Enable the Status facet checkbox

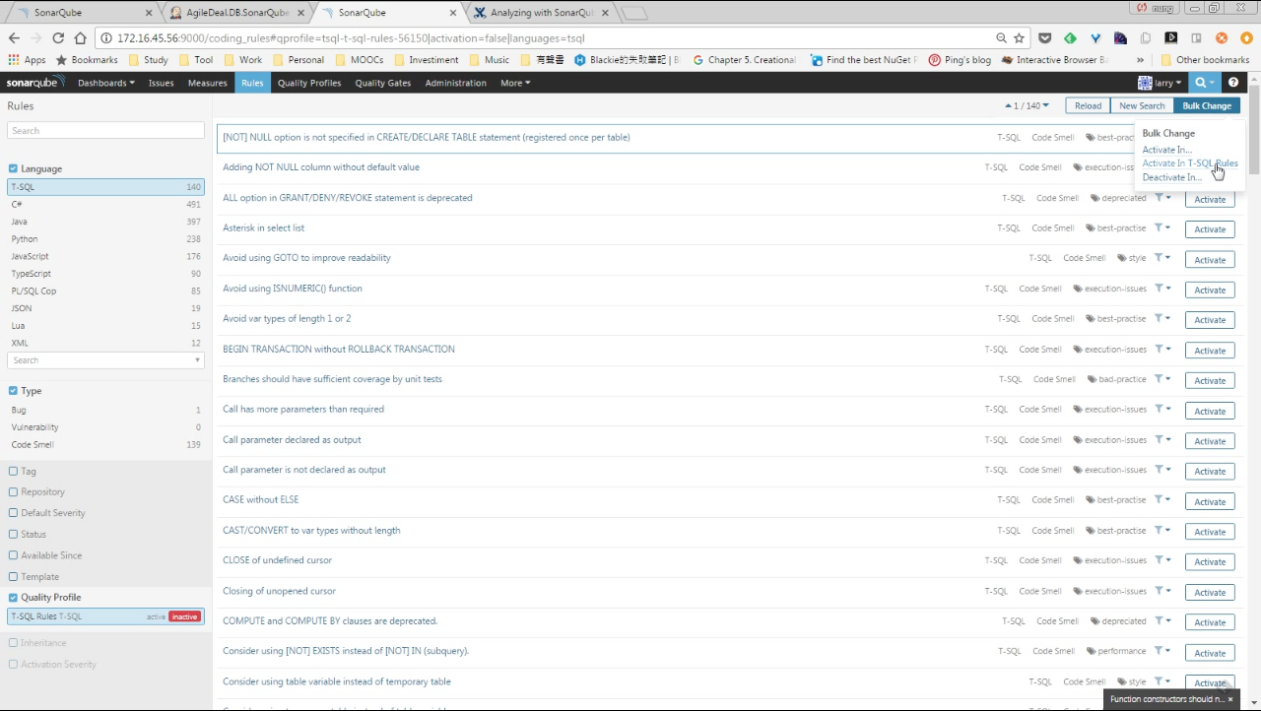point(13,535)
